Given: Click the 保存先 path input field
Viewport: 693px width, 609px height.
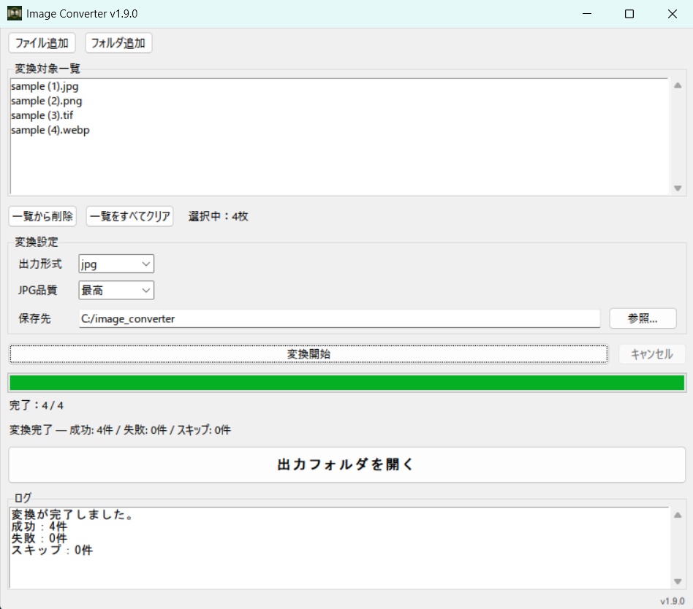Looking at the screenshot, I should (339, 318).
